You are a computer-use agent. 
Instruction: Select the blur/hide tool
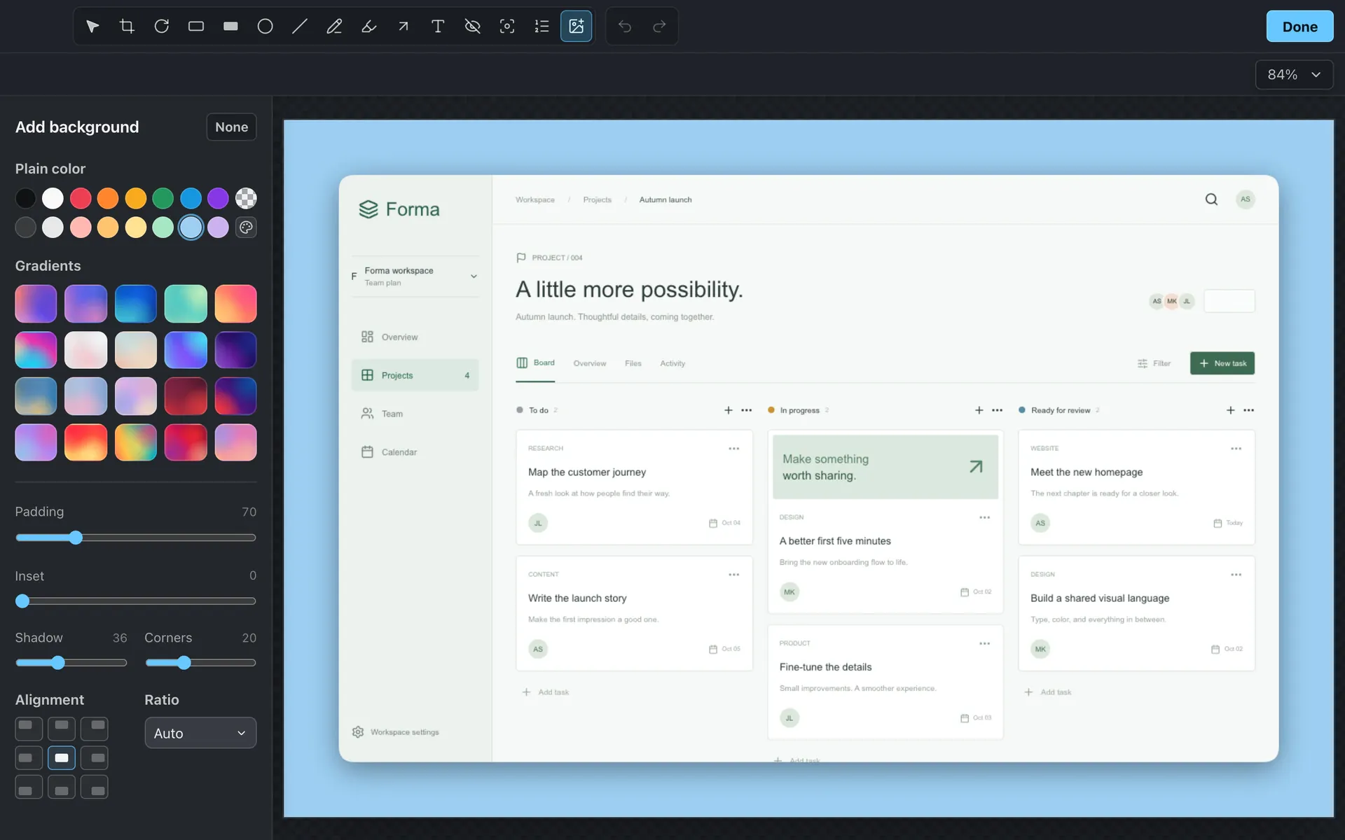(x=473, y=27)
